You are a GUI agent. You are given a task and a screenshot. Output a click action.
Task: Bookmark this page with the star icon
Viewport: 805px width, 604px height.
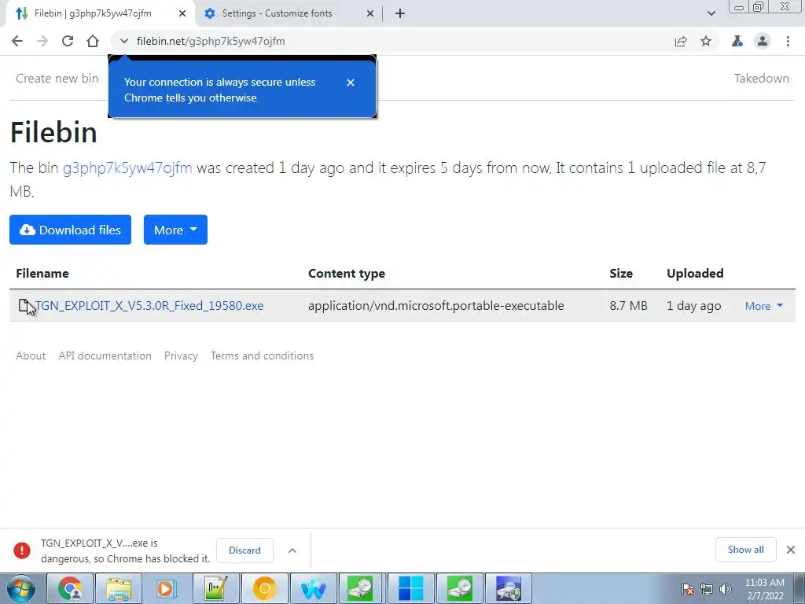(706, 41)
